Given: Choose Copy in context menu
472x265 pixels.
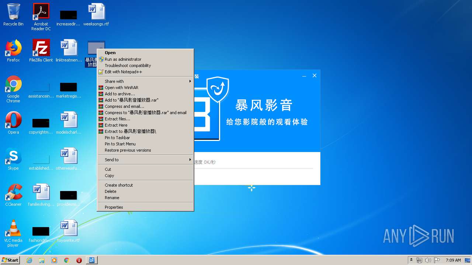Looking at the screenshot, I should [x=145, y=176].
